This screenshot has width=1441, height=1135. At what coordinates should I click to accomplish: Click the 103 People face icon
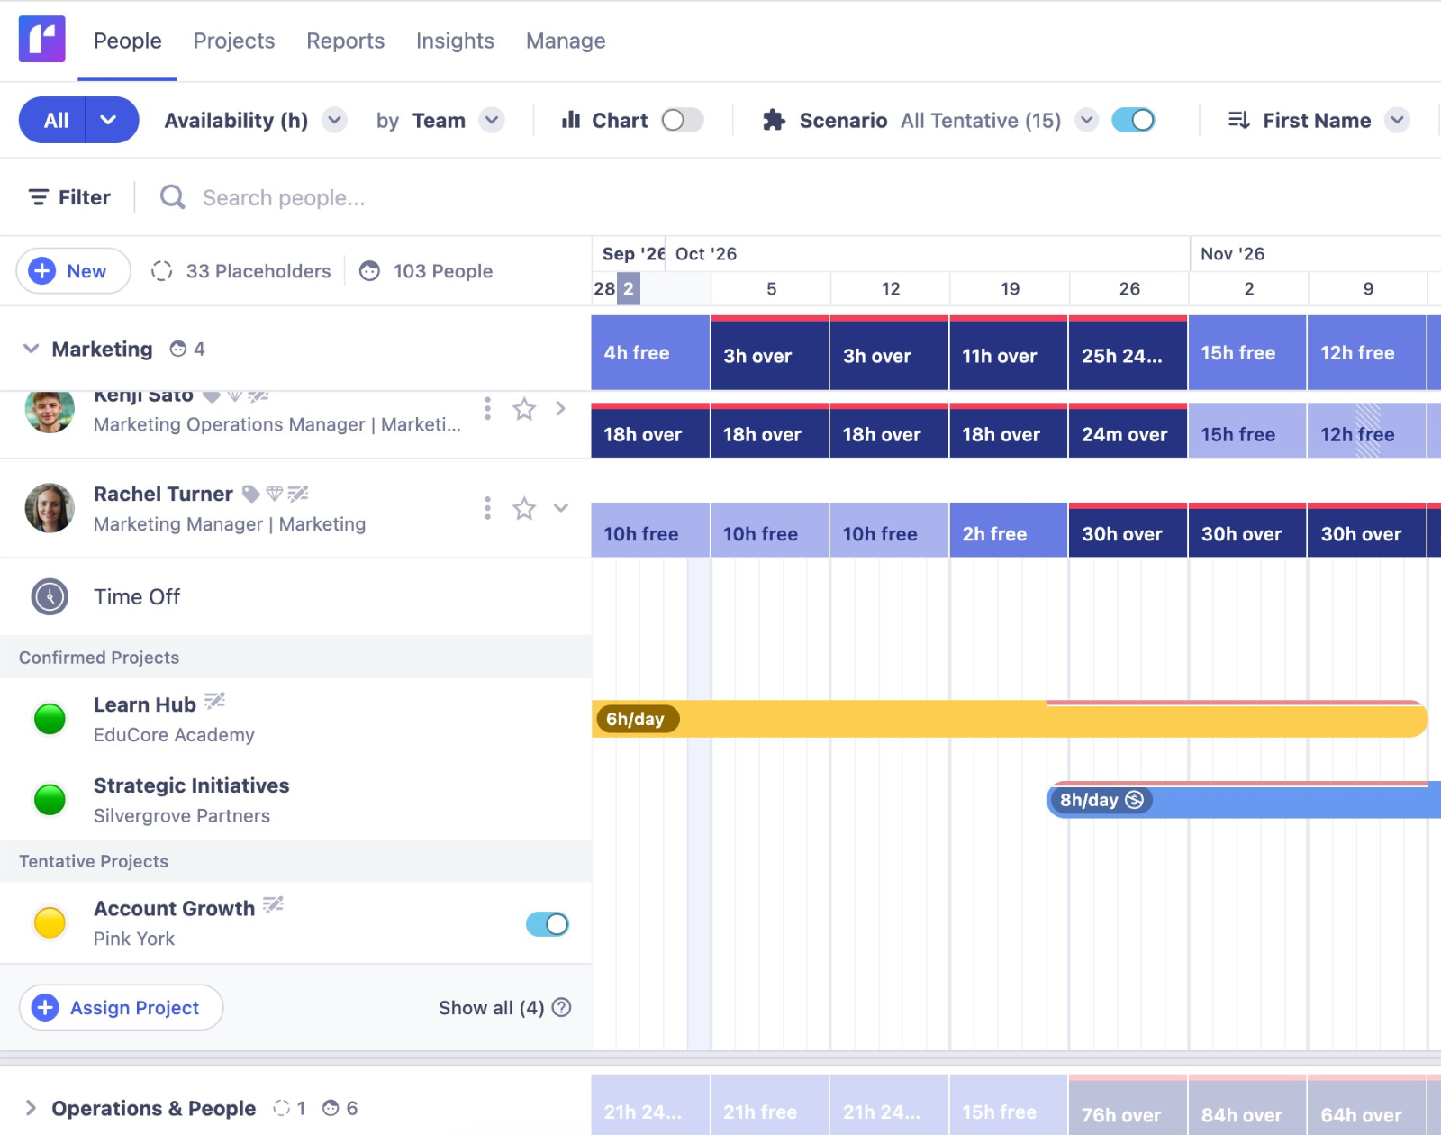click(x=369, y=271)
